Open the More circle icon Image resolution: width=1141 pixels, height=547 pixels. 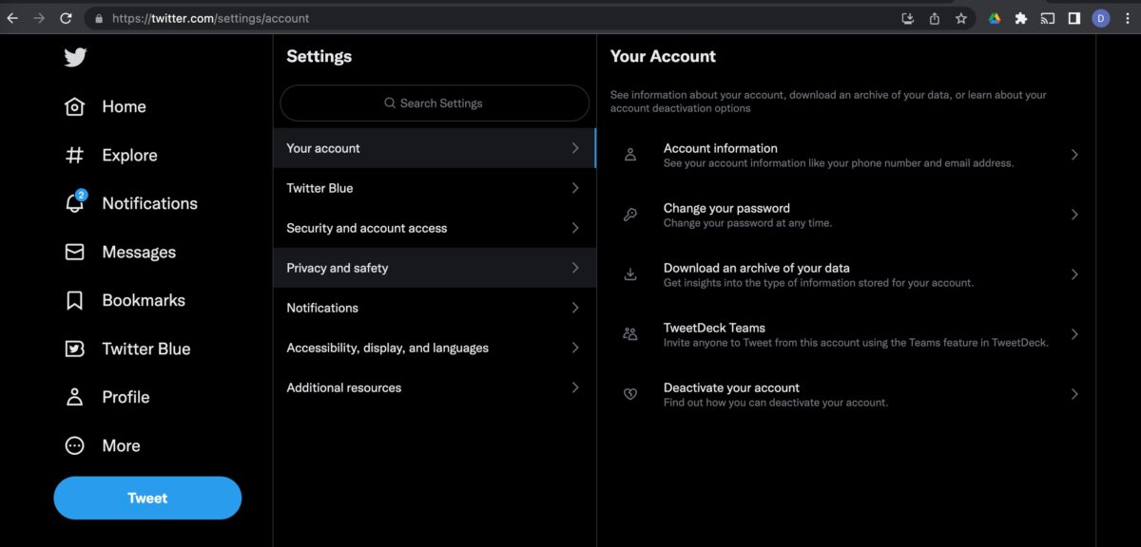pos(74,445)
